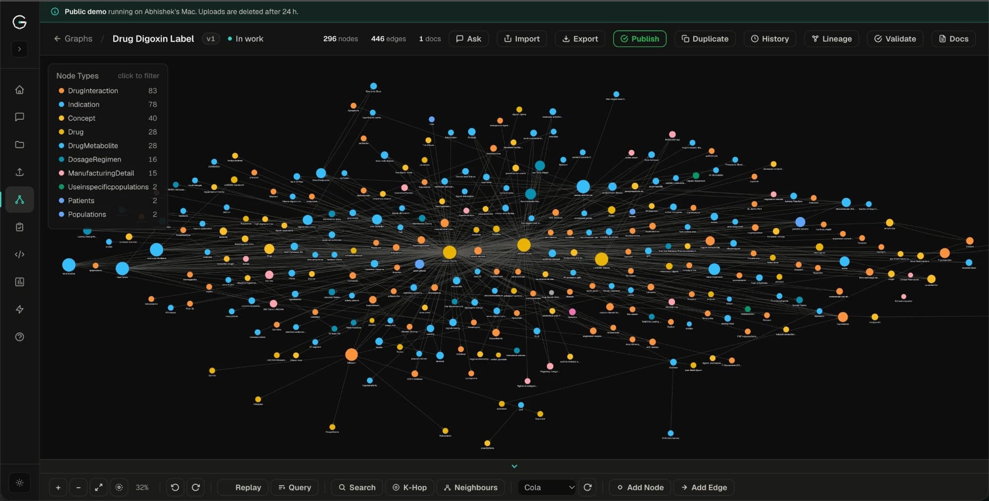Click the focus target icon beside 32%
Image resolution: width=989 pixels, height=501 pixels.
[x=119, y=487]
